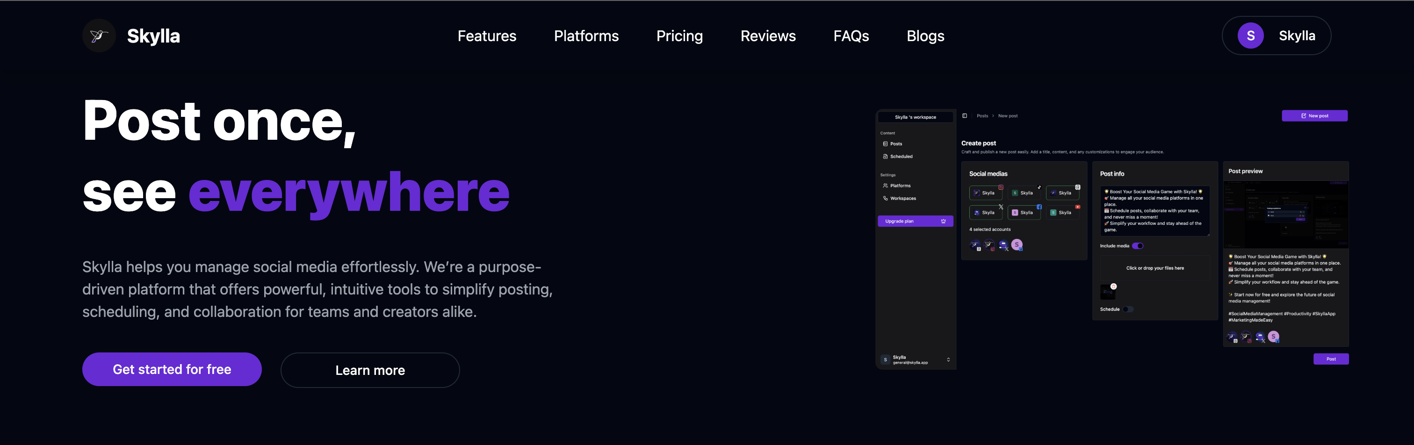
Task: Click the New post breadcrumb
Action: click(1008, 116)
